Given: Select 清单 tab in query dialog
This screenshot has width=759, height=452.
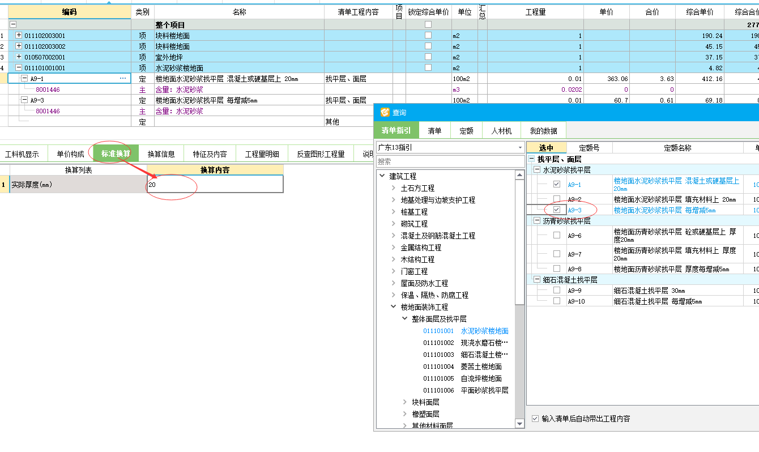Looking at the screenshot, I should 435,131.
